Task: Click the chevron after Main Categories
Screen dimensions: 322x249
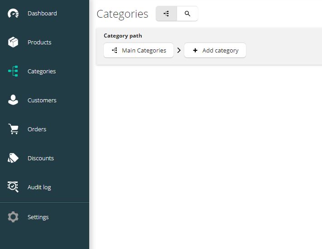Action: (x=179, y=50)
